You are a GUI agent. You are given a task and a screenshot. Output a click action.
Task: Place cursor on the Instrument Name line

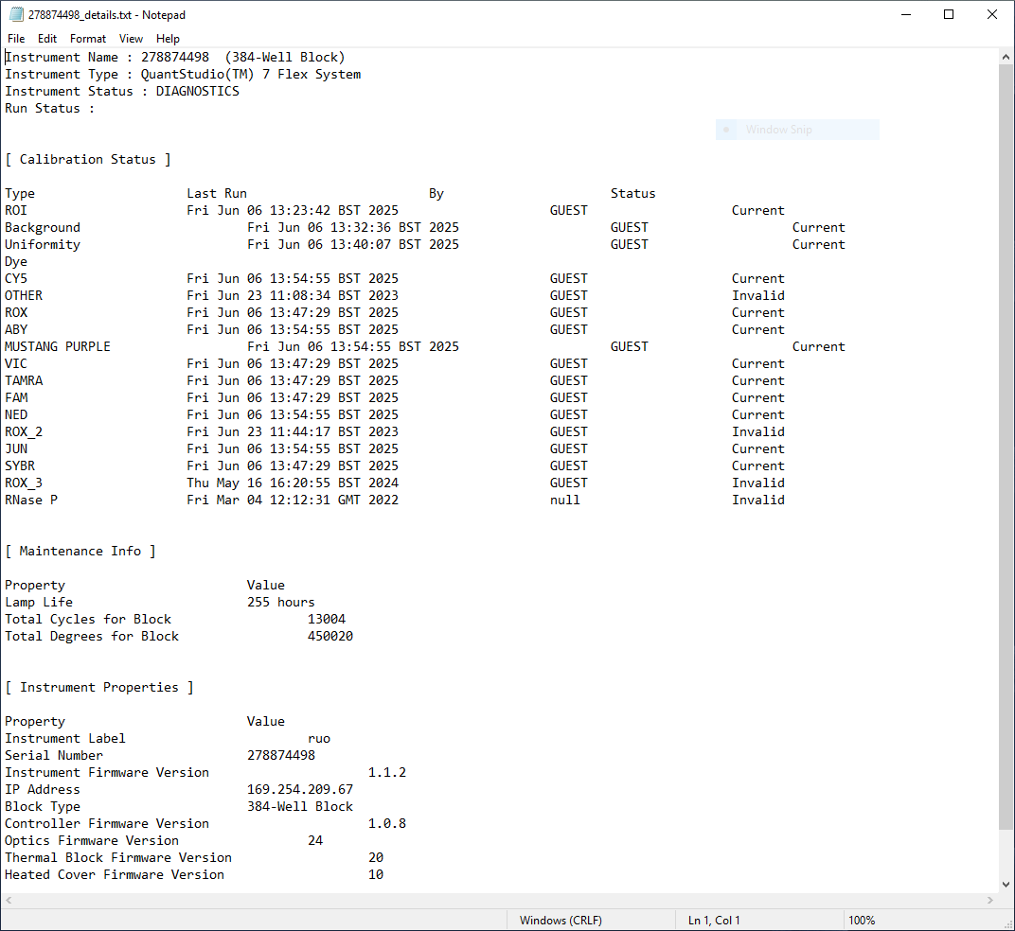coord(170,57)
